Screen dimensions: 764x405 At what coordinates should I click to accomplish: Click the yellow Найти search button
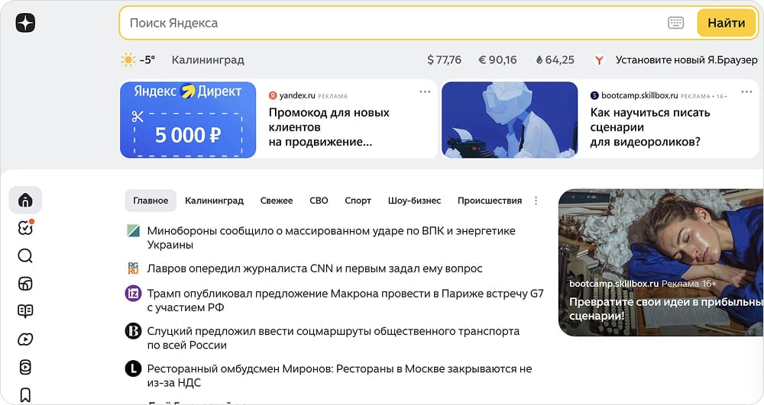(726, 23)
